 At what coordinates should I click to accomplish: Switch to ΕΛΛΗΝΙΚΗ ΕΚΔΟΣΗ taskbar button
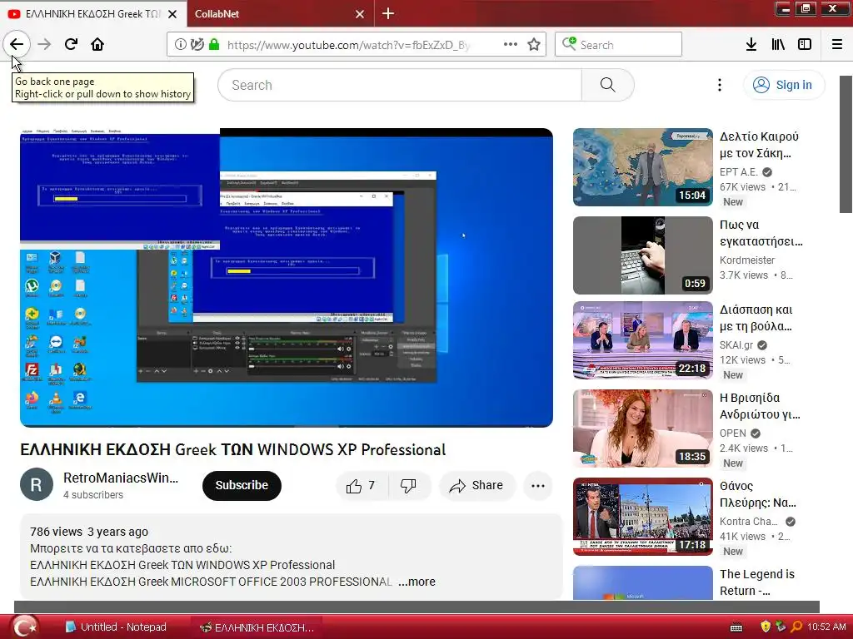(257, 627)
